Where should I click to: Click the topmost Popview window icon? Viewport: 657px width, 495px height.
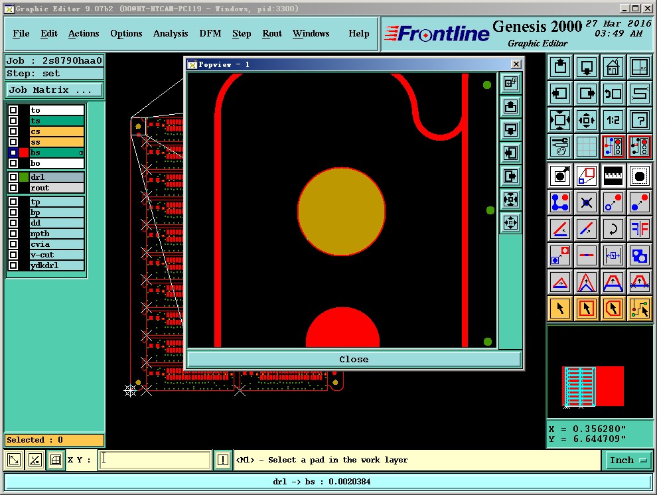tap(511, 84)
